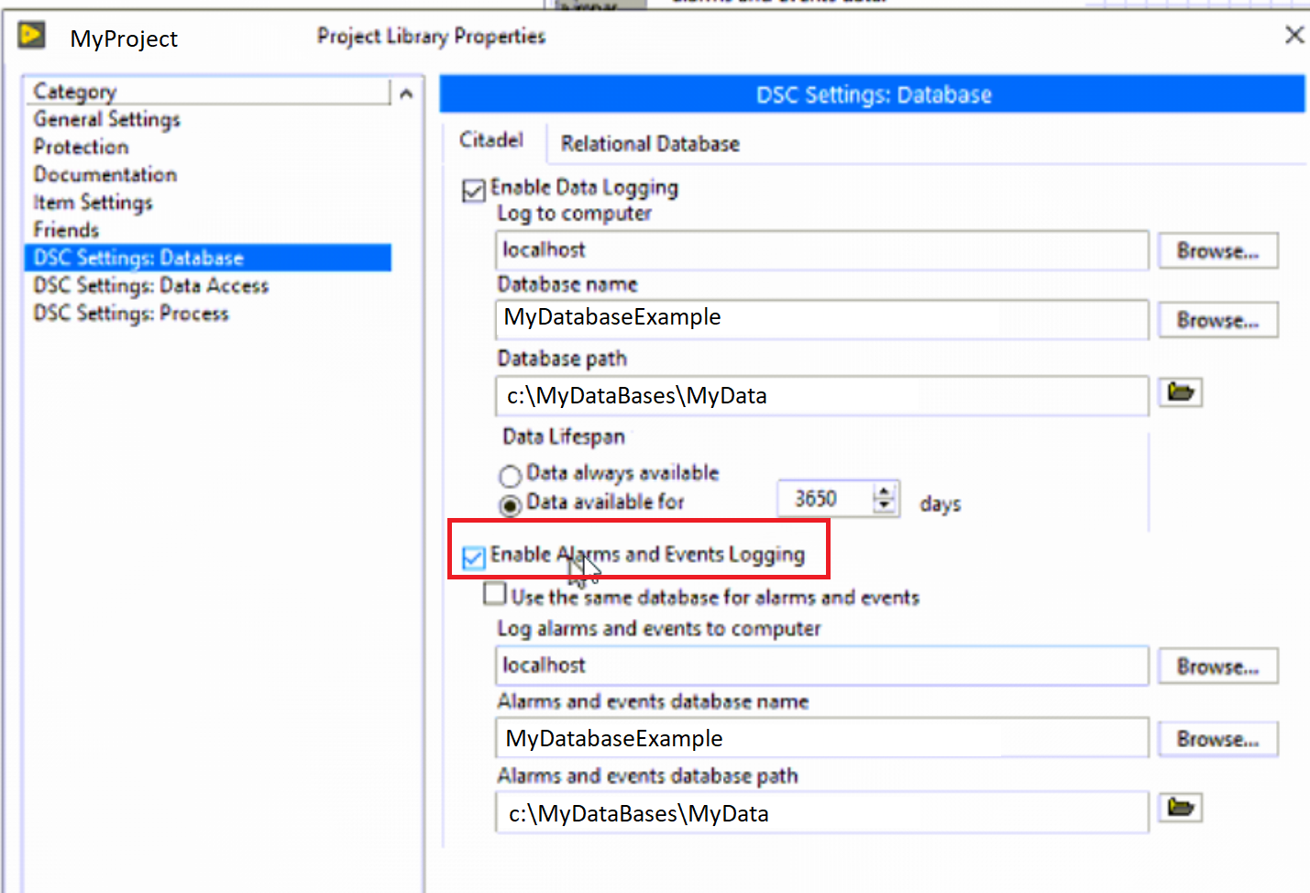Select the Citadel tab
This screenshot has width=1310, height=893.
[x=491, y=140]
